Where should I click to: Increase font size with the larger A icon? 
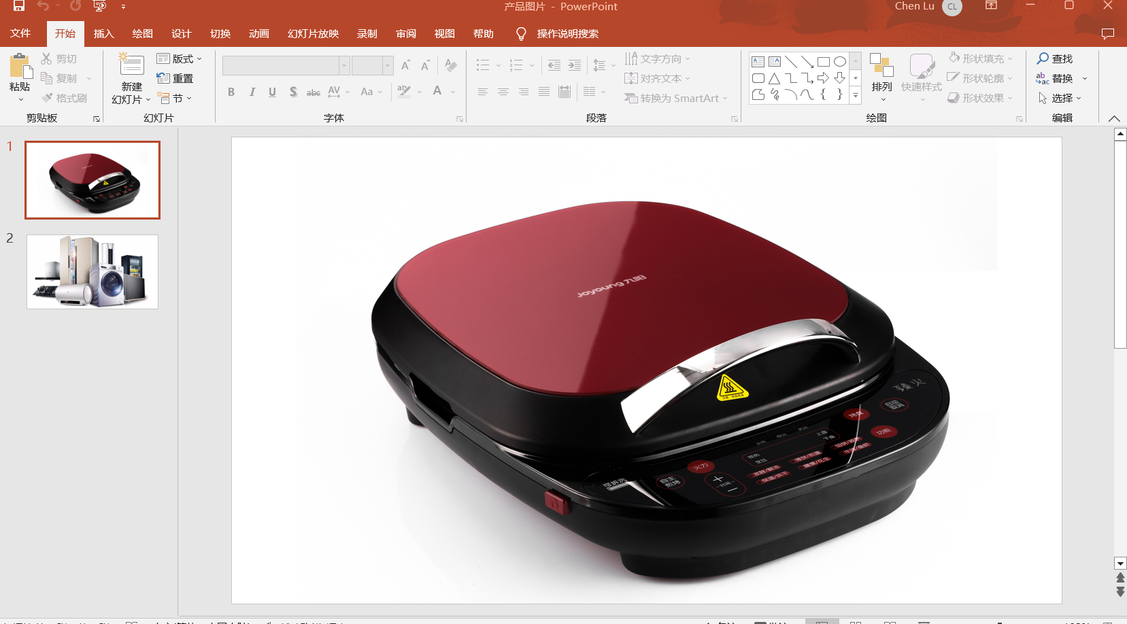click(405, 65)
